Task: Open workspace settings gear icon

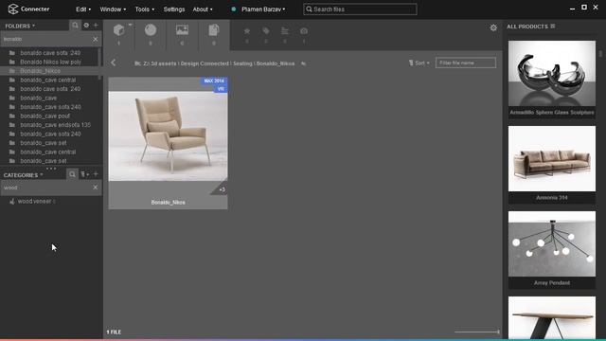Action: point(493,27)
